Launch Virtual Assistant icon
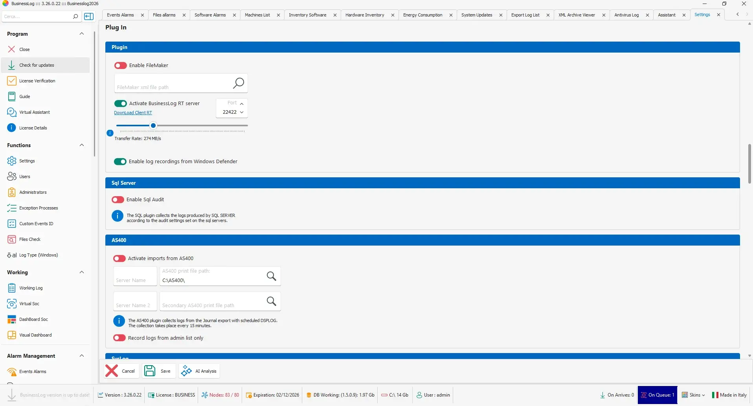Viewport: 753px width, 406px height. click(x=12, y=112)
